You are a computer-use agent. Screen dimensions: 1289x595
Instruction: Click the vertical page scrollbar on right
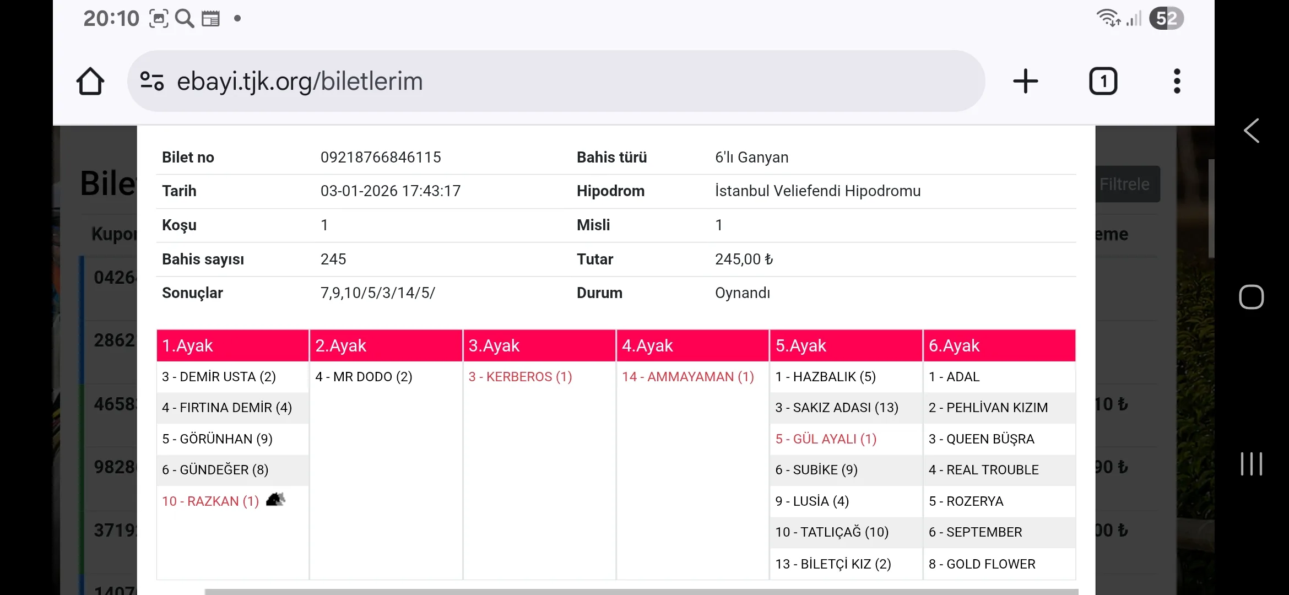coord(1211,209)
